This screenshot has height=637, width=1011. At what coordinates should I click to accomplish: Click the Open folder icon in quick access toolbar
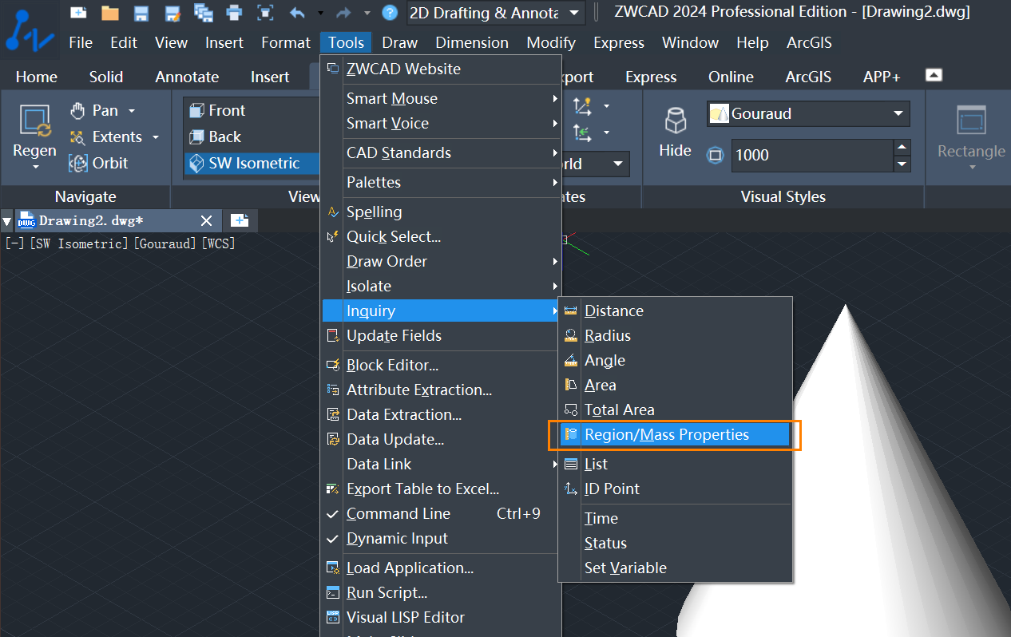click(x=109, y=12)
